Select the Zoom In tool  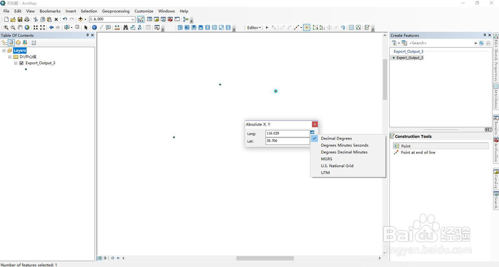point(6,28)
